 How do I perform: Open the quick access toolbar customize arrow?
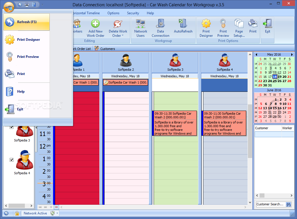(x=43, y=5)
